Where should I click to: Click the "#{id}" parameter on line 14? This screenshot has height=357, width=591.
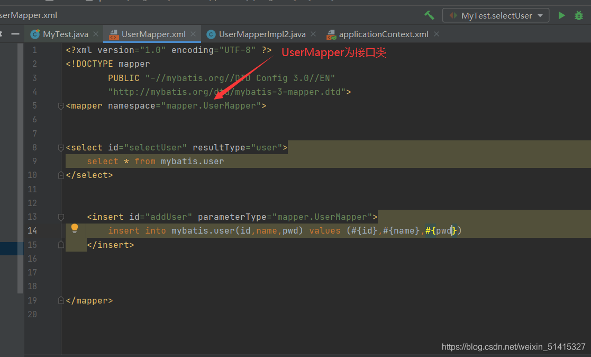click(364, 230)
